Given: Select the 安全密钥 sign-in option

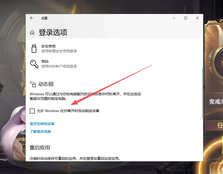Looking at the screenshot, I should [54, 49].
